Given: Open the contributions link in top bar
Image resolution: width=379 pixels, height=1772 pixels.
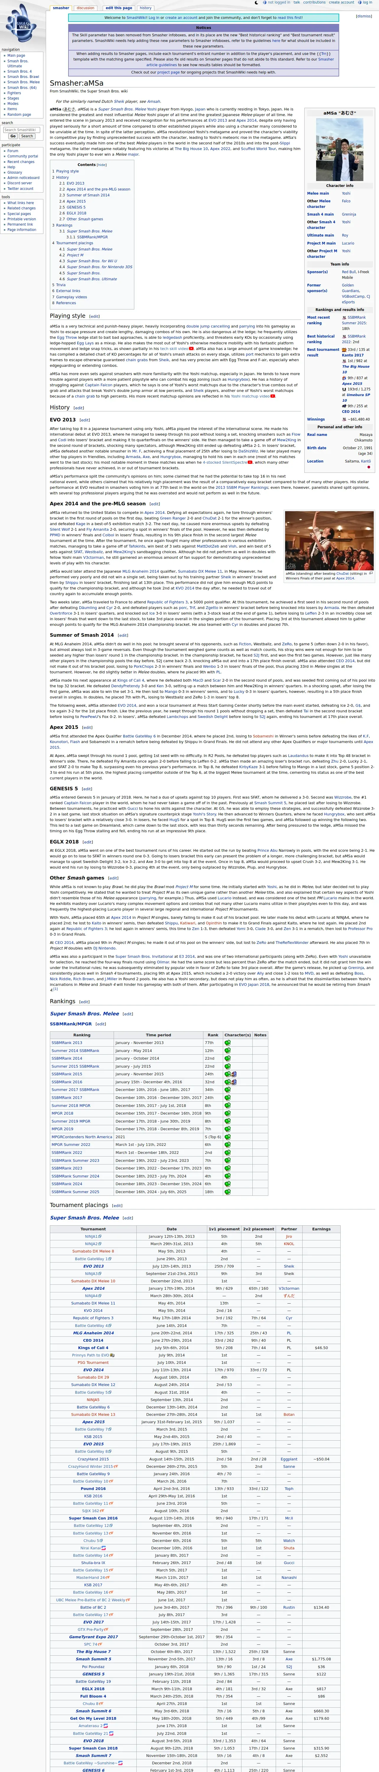Looking at the screenshot, I should (314, 2).
